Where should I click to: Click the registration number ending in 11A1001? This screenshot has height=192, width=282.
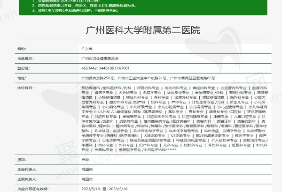click(x=105, y=68)
